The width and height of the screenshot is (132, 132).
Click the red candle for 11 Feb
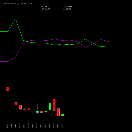41,112
